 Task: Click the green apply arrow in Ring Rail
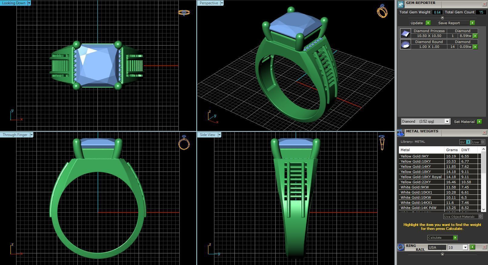click(x=472, y=247)
